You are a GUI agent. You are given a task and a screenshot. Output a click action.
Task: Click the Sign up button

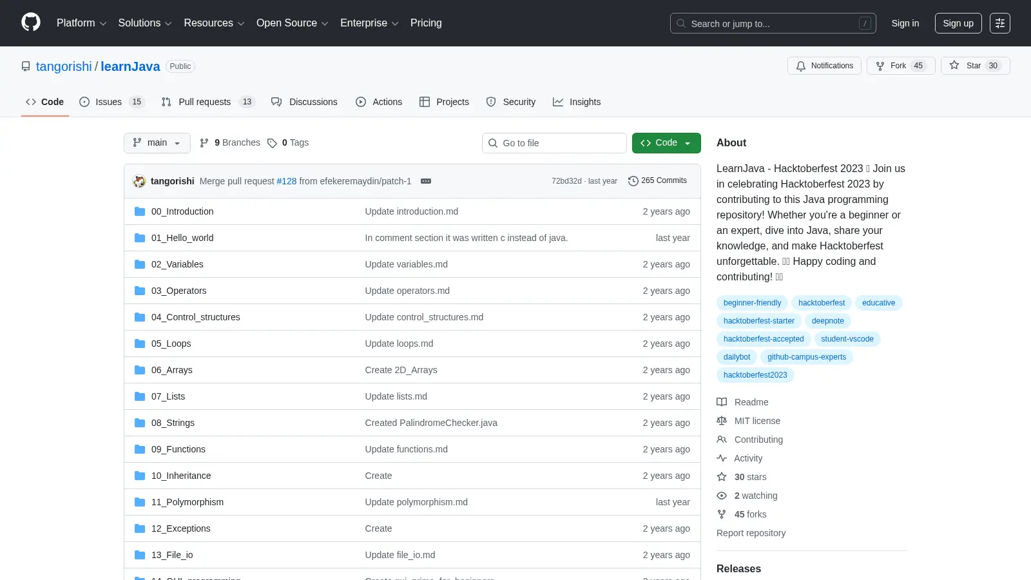coord(958,23)
